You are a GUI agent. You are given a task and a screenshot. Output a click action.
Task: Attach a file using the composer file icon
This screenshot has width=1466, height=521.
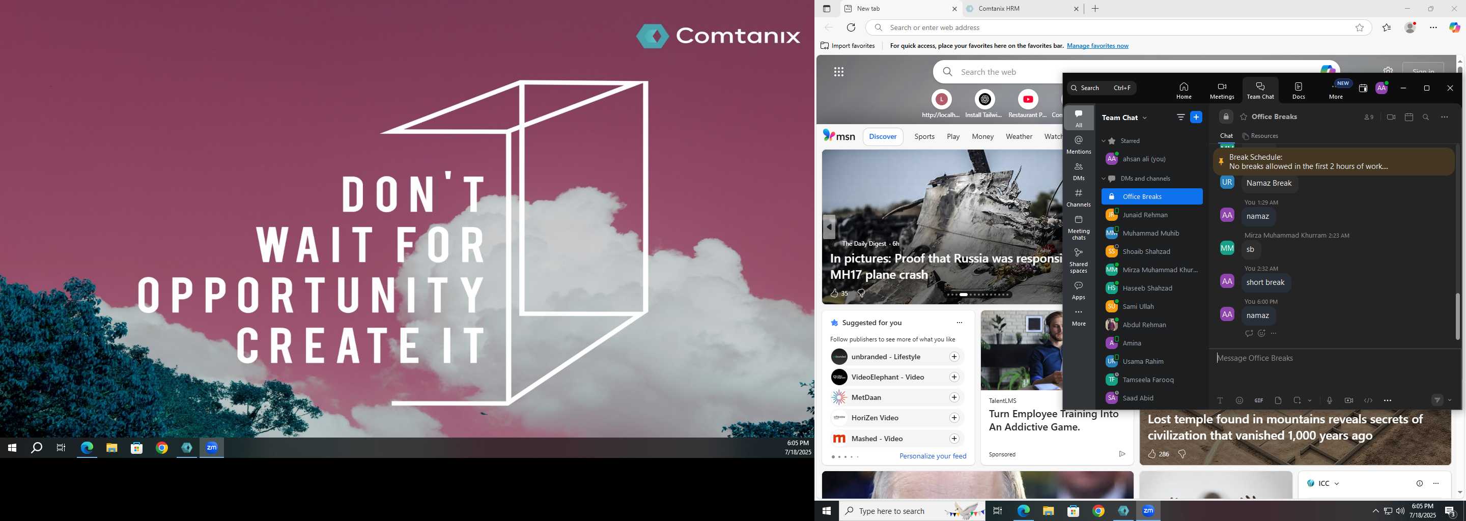(1278, 400)
